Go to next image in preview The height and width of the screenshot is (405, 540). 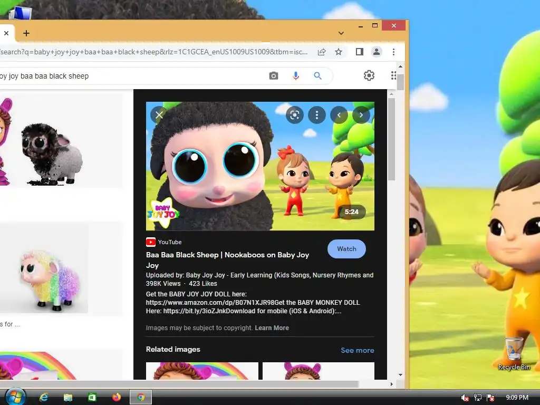[361, 115]
